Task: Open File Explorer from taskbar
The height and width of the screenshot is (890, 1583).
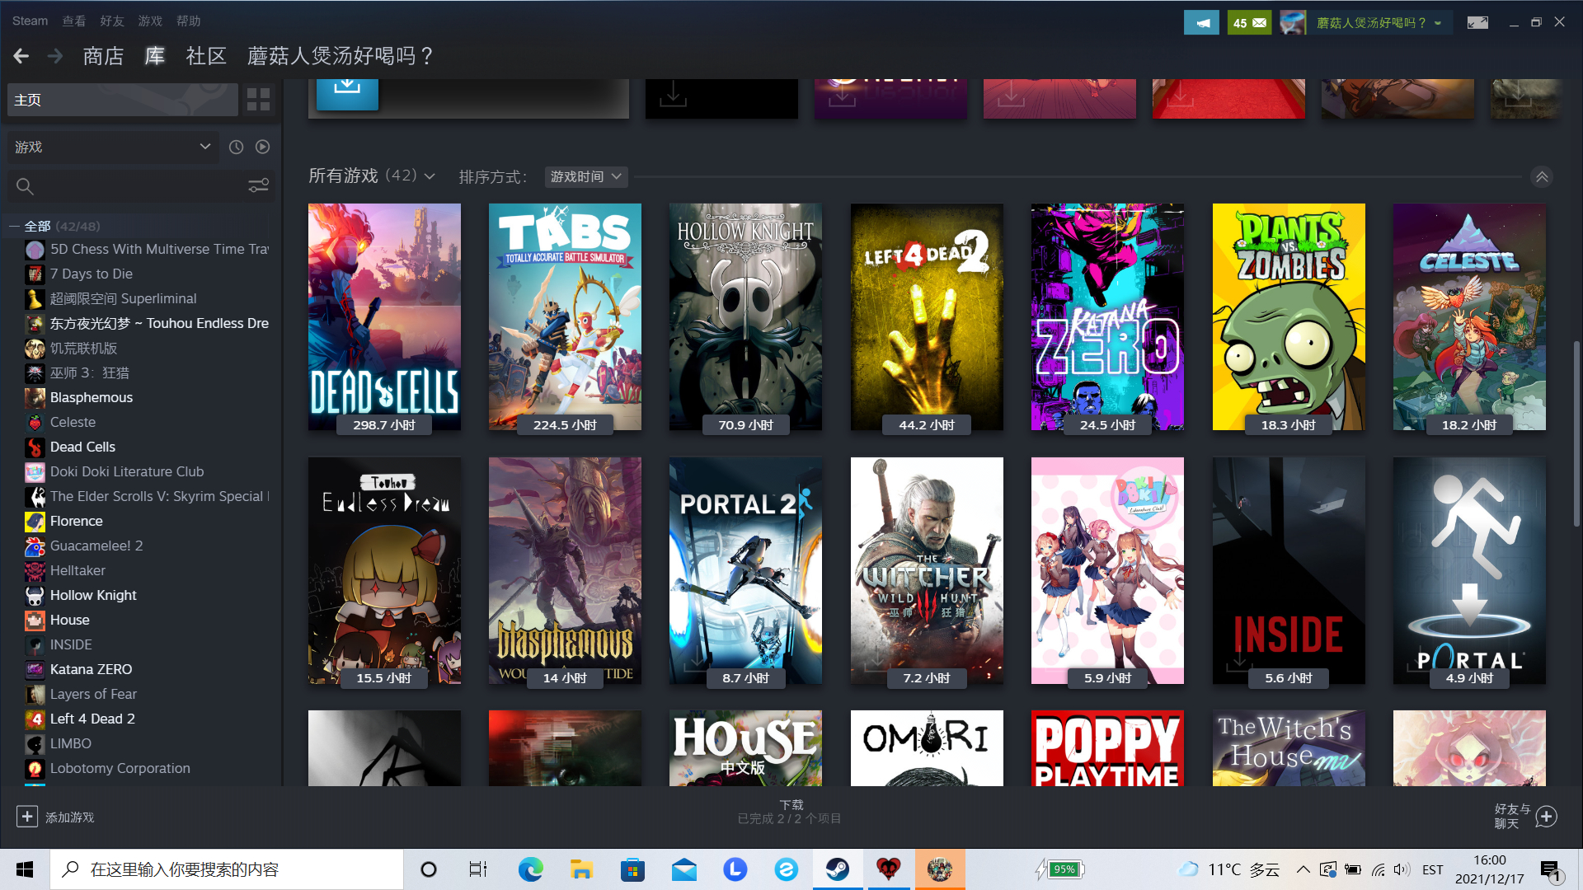Action: 581,869
